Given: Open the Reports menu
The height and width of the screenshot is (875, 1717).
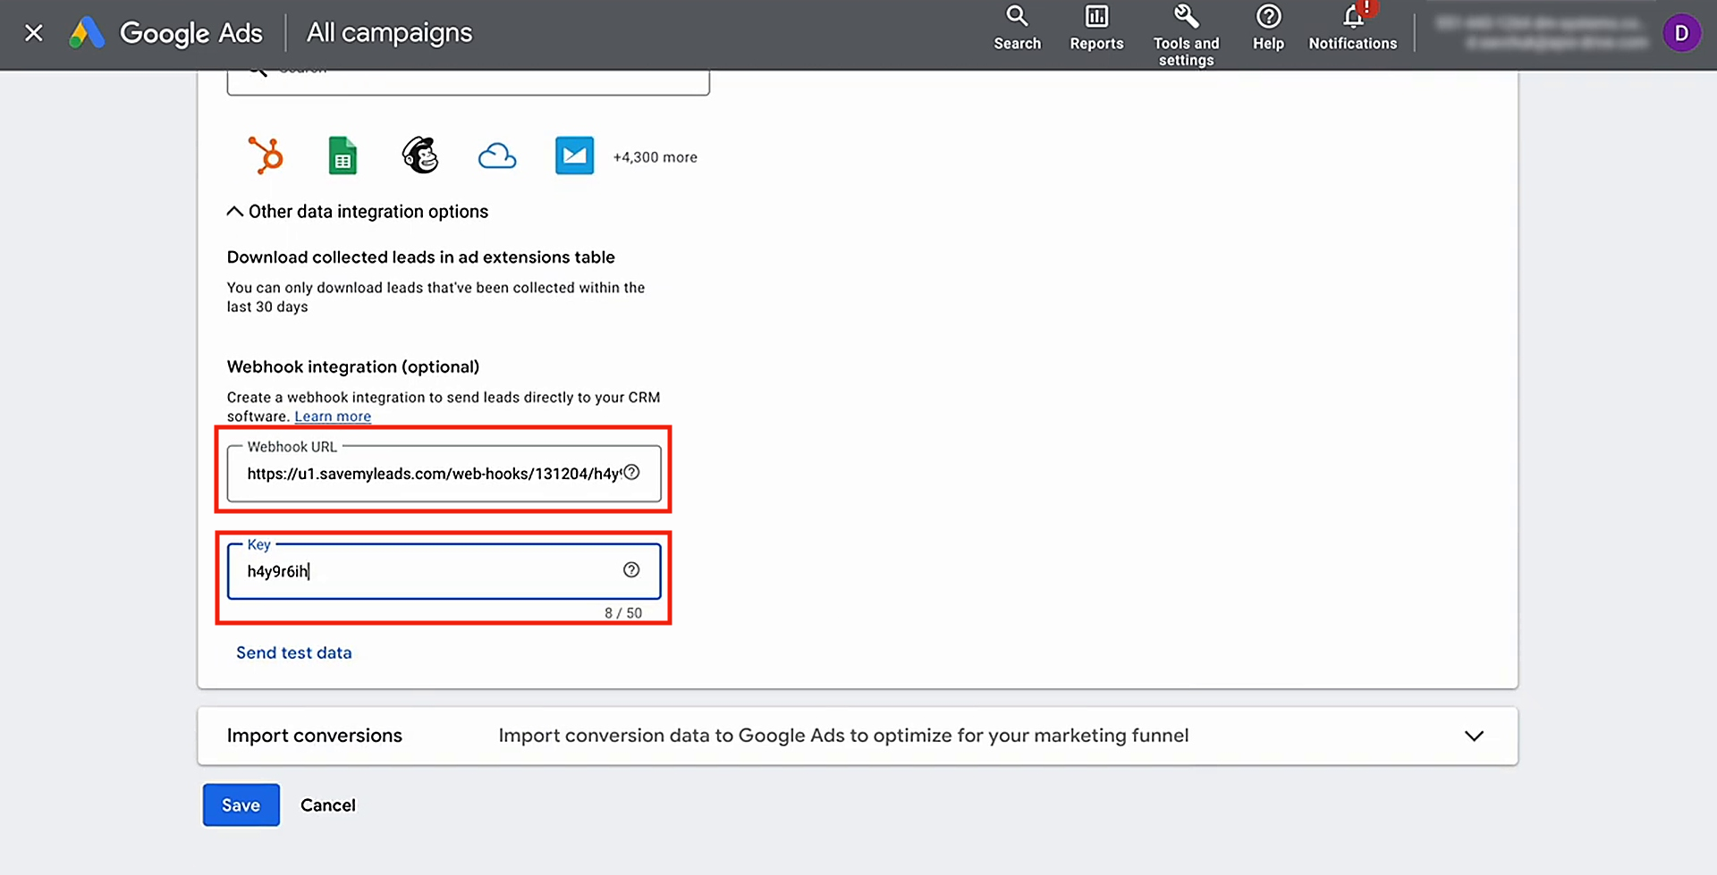Looking at the screenshot, I should 1096,29.
